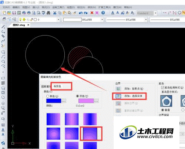Click the 添加:拾取点 pick point icon

tap(118, 89)
